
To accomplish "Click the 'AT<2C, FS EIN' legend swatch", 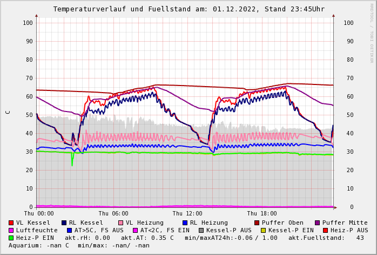I will 135,231.
